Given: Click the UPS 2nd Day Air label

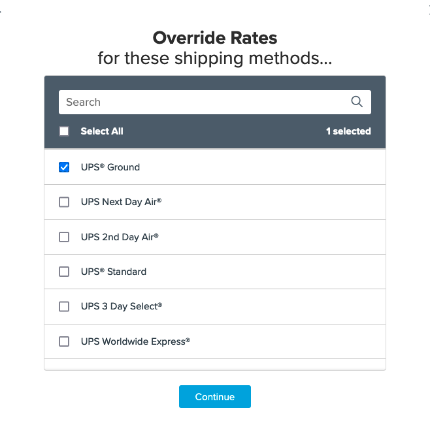Looking at the screenshot, I should coord(120,237).
